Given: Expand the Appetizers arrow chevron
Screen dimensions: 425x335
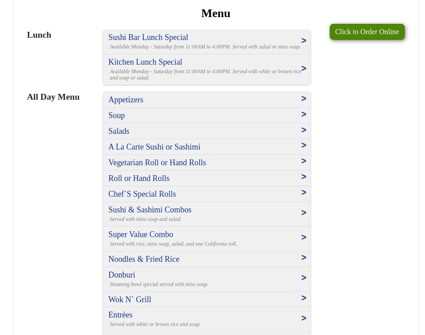Looking at the screenshot, I should tap(304, 99).
